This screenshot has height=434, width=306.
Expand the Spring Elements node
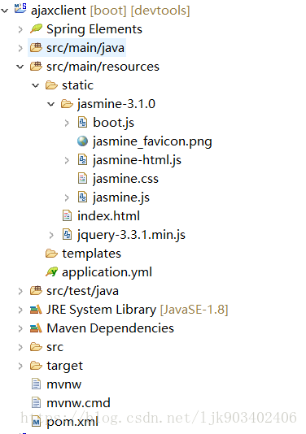click(x=20, y=29)
